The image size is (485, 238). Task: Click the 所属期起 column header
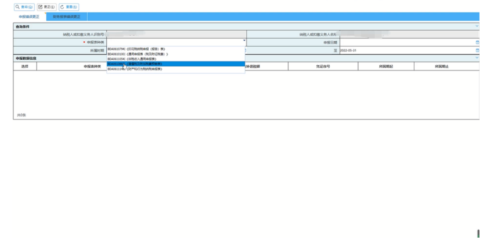386,66
